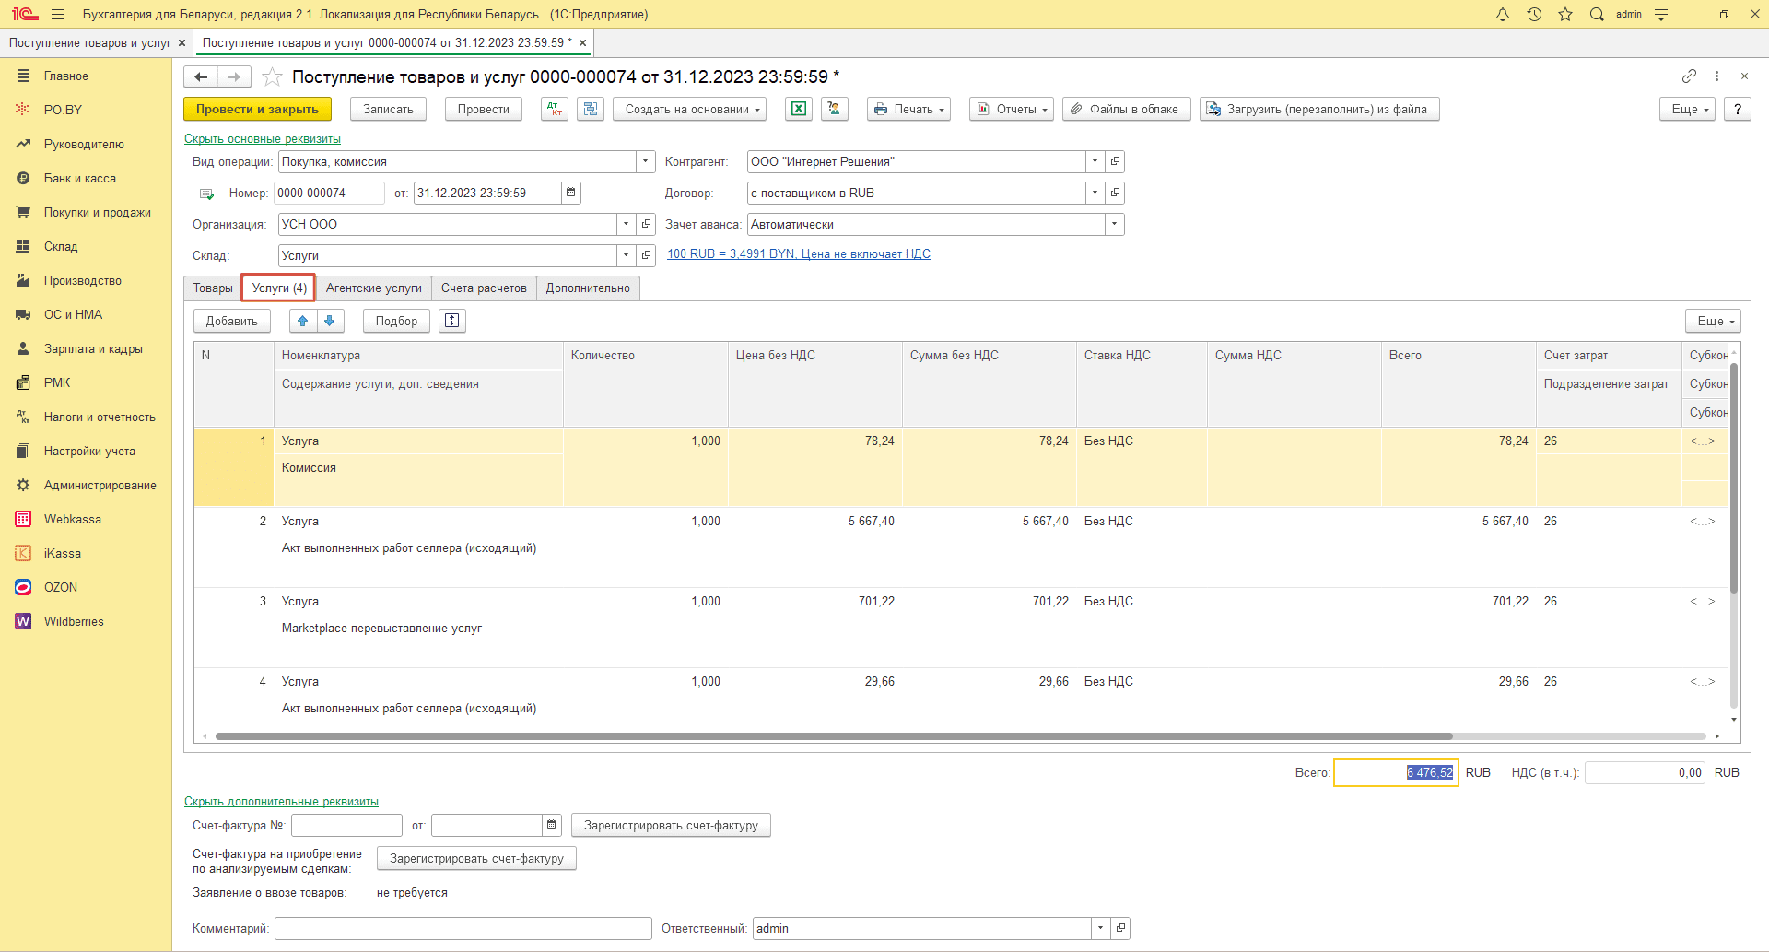Viewport: 1769px width, 952px height.
Task: Go back with left arrow navigation button
Action: point(201,77)
